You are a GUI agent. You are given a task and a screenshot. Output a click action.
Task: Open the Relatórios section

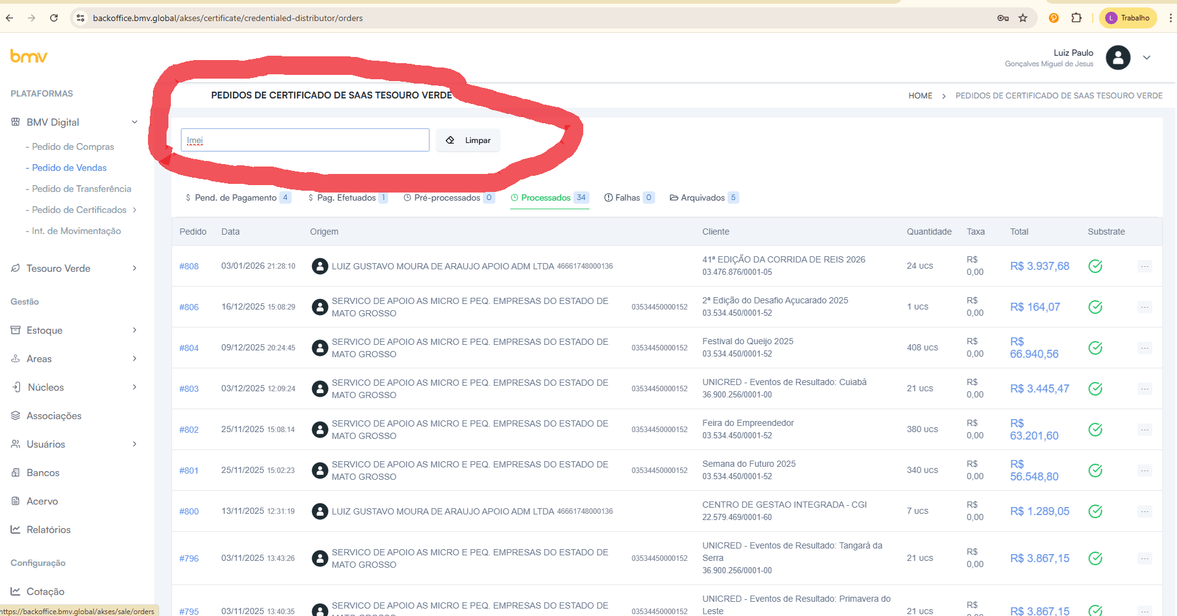[48, 529]
